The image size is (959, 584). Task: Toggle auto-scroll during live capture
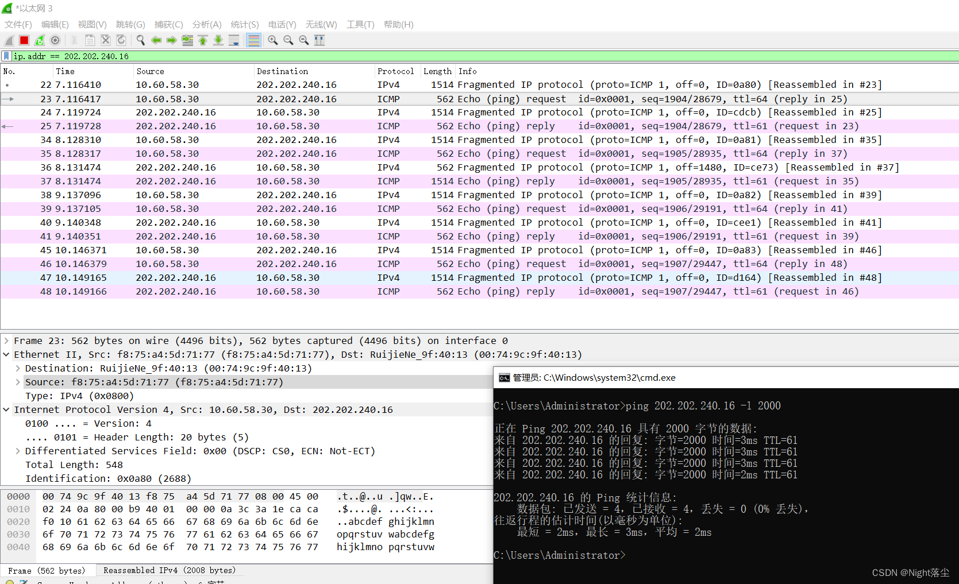point(234,40)
